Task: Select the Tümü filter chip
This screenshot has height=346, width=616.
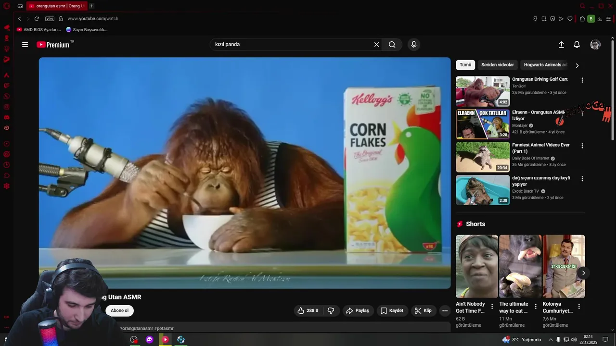Action: 465,65
